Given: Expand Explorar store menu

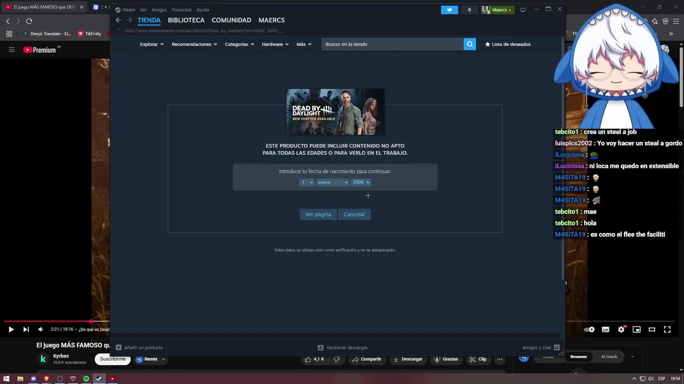Looking at the screenshot, I should [152, 44].
